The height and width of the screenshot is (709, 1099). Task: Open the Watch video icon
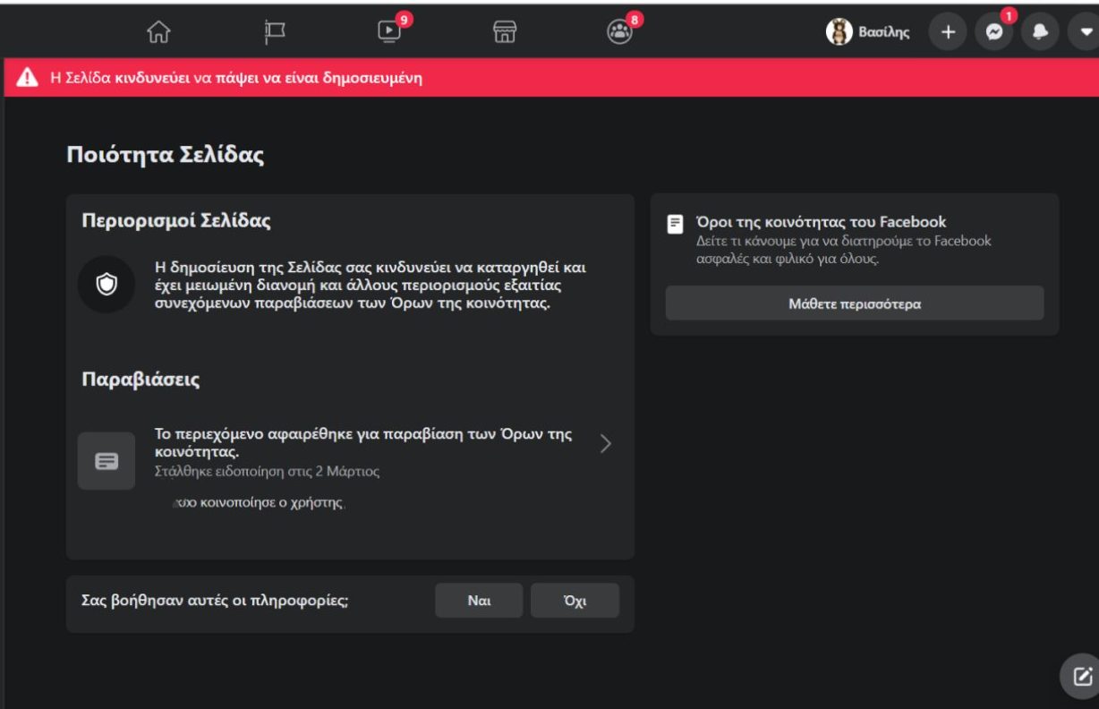[x=389, y=32]
